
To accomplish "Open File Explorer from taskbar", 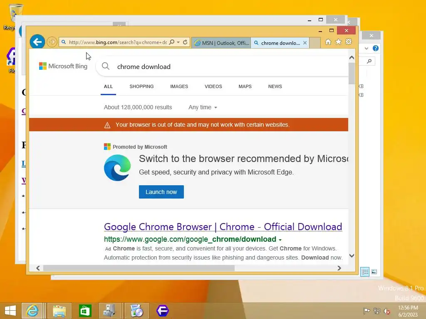I will click(x=59, y=311).
